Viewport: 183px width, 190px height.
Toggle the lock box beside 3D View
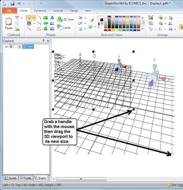[15, 47]
